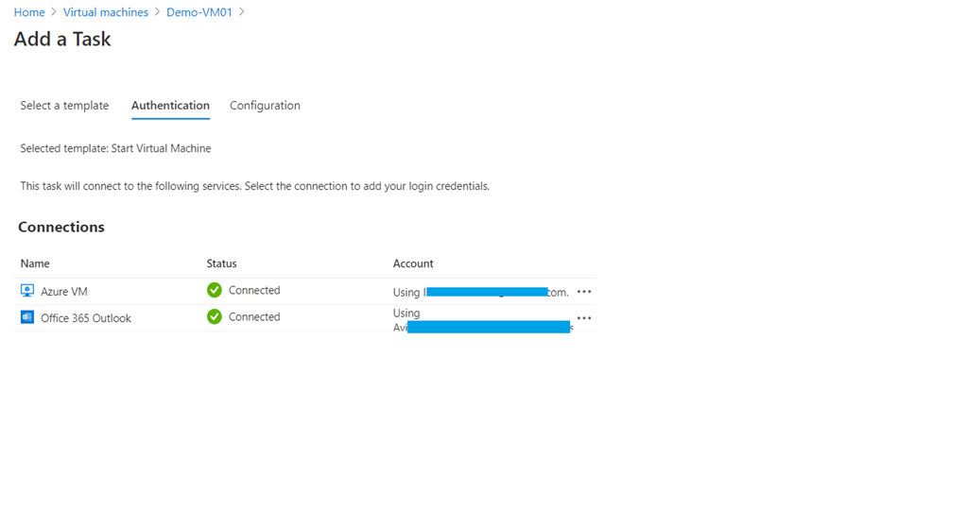Click the Azure VM account text
Image resolution: width=968 pixels, height=526 pixels.
pyautogui.click(x=481, y=292)
